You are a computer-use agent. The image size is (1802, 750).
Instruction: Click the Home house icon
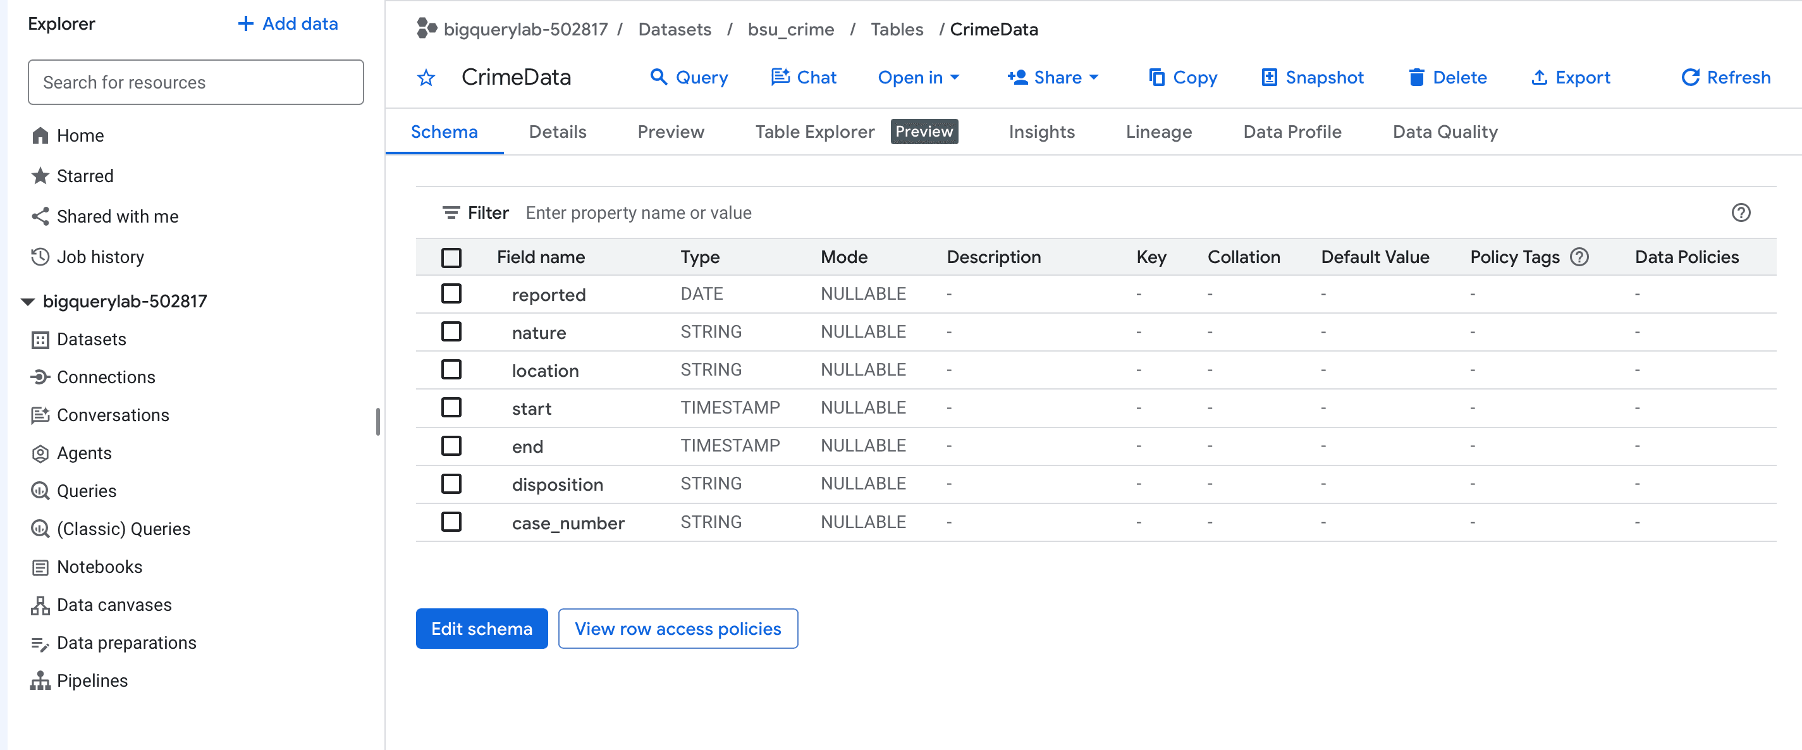pyautogui.click(x=40, y=136)
